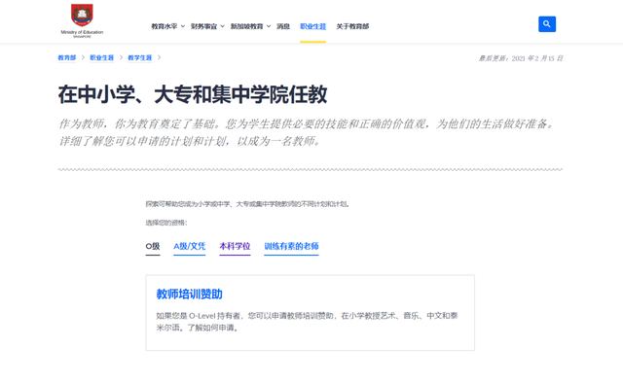Click the 选择您的资格 label text
623x382 pixels.
166,223
